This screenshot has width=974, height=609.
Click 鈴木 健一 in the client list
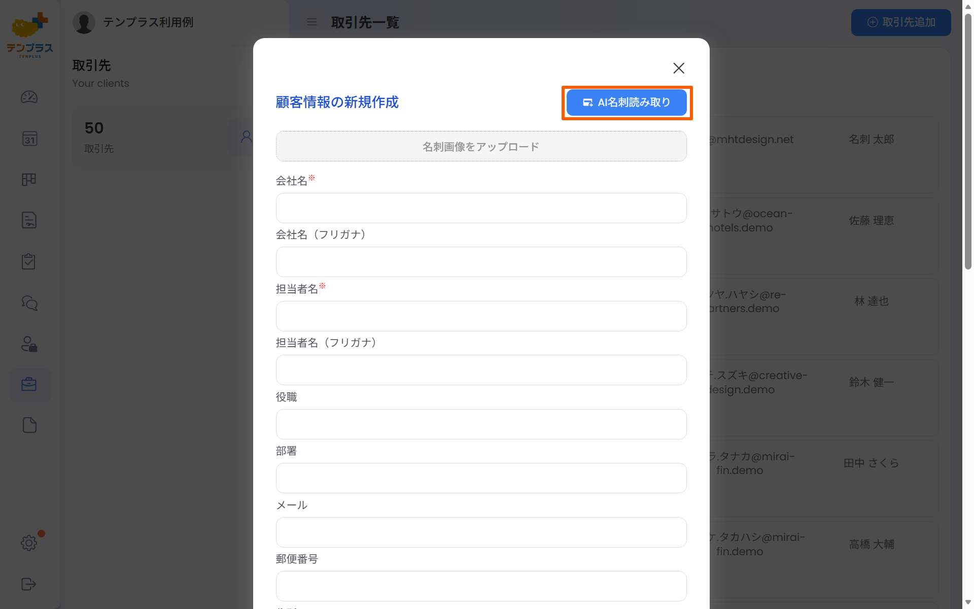tap(872, 382)
